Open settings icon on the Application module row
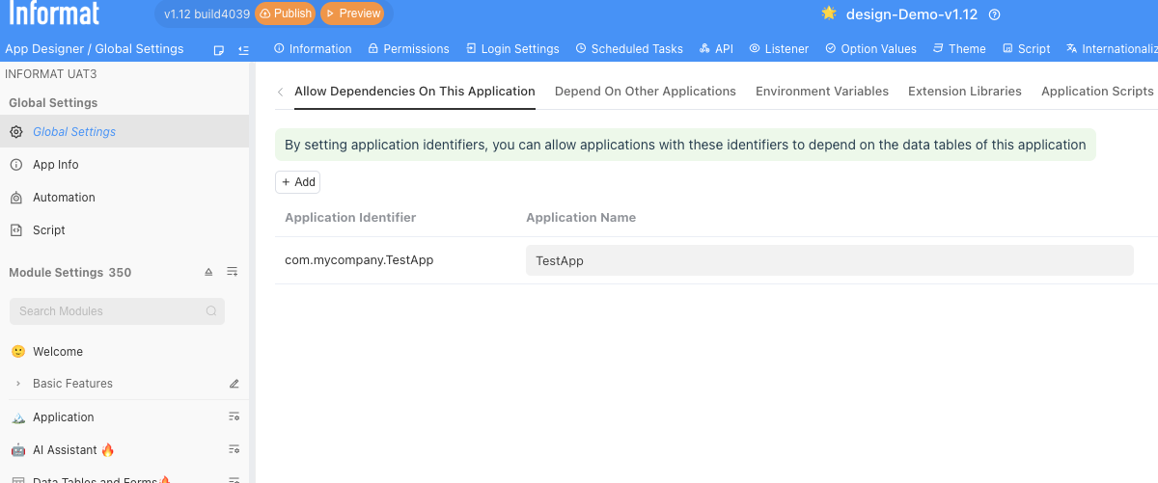This screenshot has width=1158, height=483. (234, 417)
